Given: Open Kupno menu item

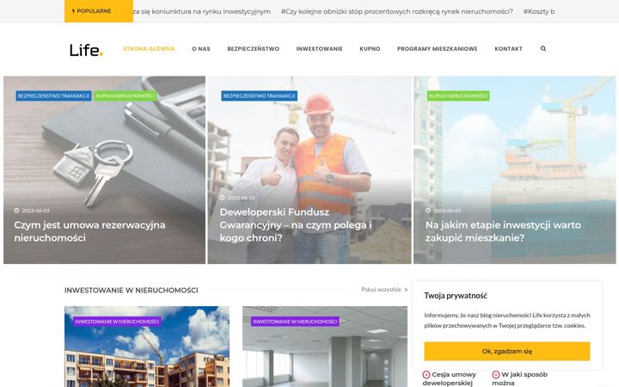Looking at the screenshot, I should point(370,49).
